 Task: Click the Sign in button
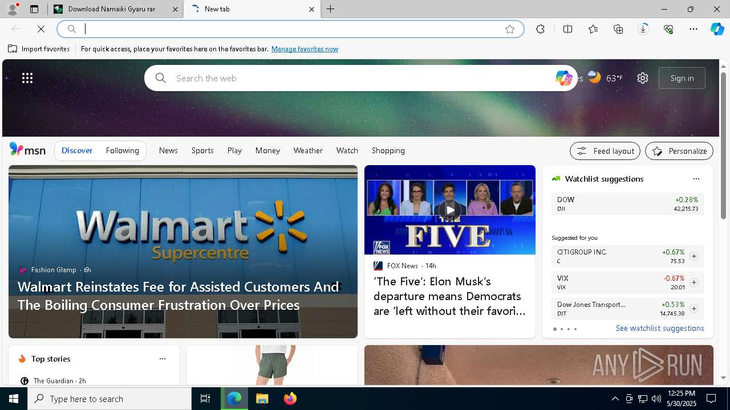682,78
